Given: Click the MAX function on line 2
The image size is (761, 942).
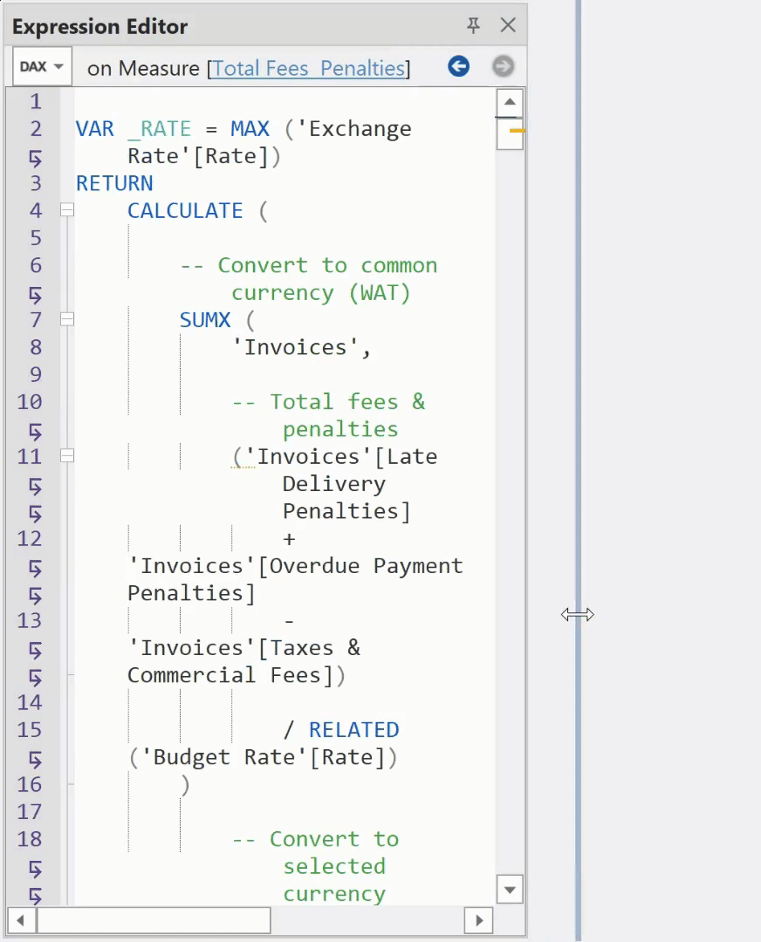Looking at the screenshot, I should 250,129.
